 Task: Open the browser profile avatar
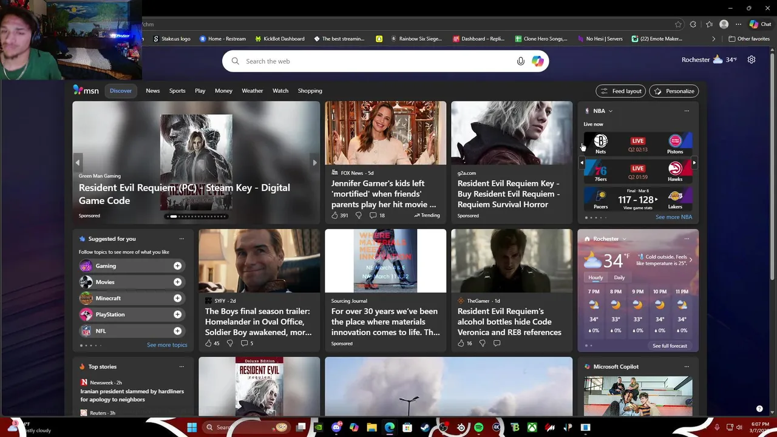[724, 24]
